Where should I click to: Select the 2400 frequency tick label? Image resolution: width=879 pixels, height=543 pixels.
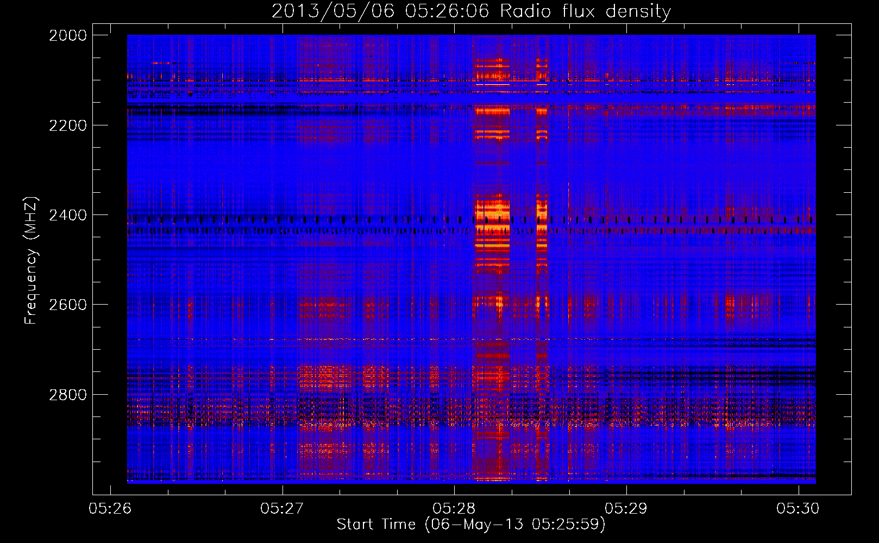(68, 215)
